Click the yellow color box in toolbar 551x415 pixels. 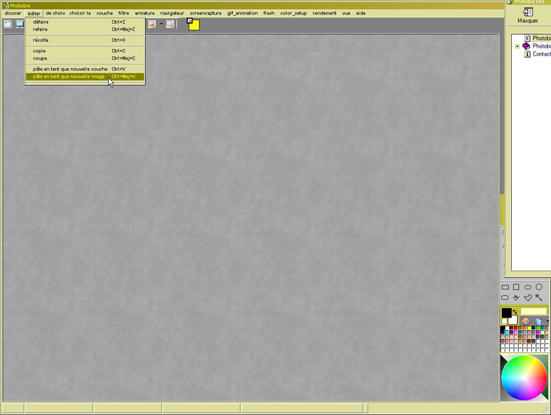194,25
